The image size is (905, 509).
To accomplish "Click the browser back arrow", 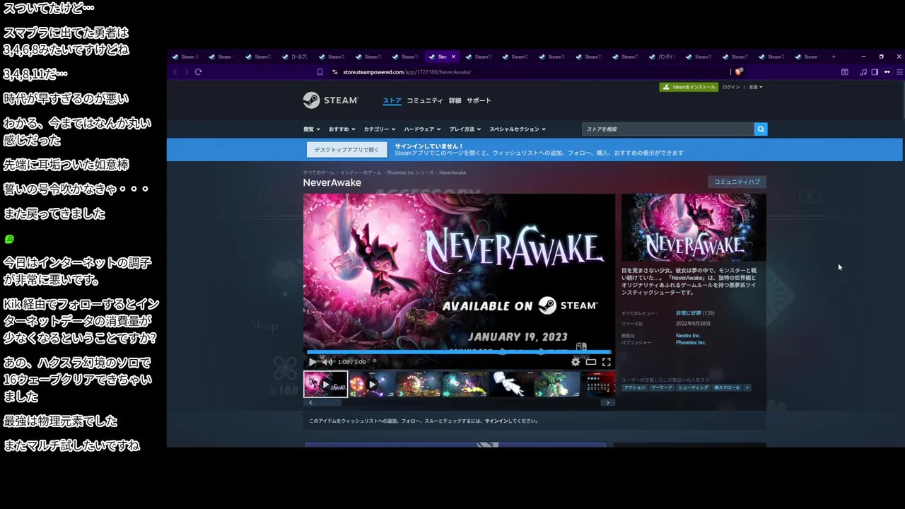I will (x=175, y=72).
